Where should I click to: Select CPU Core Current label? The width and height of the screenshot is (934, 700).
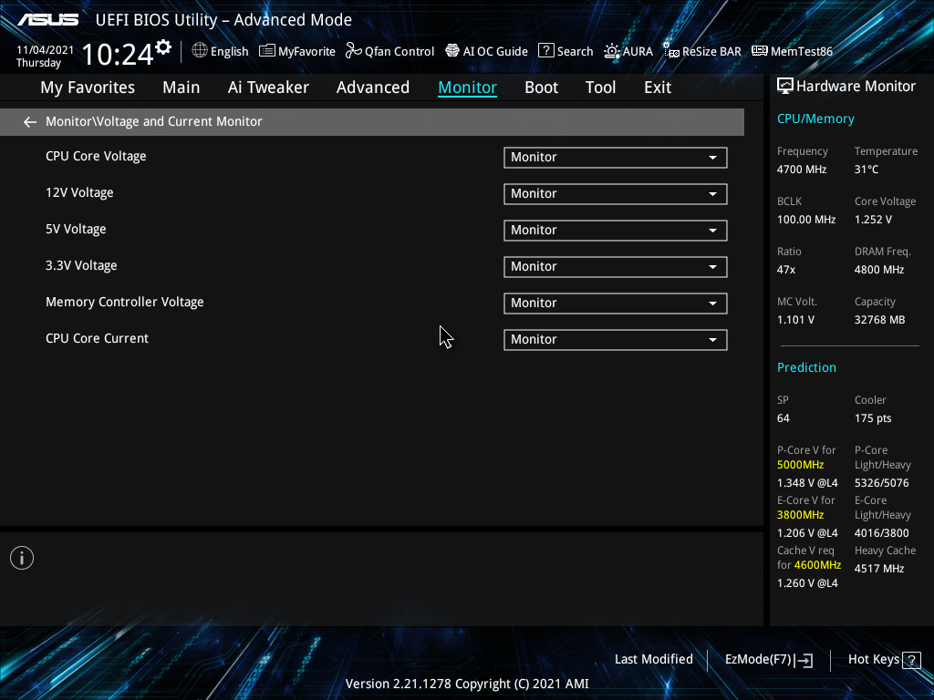97,338
